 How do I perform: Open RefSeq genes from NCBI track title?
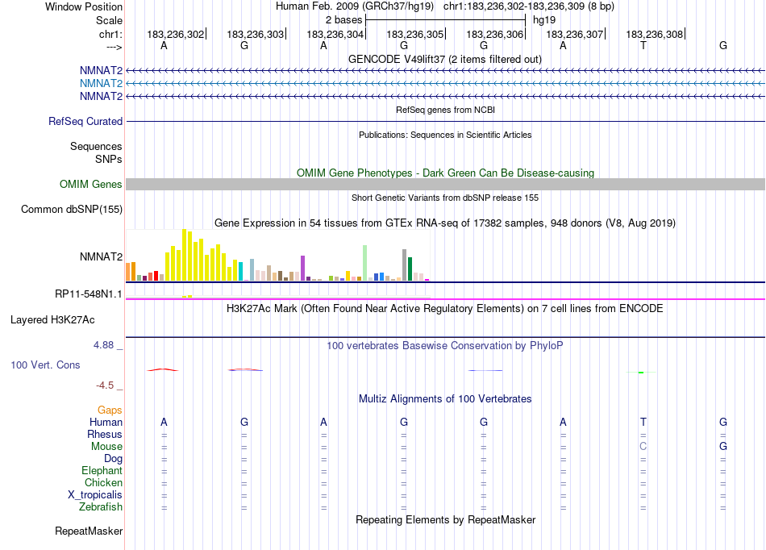pyautogui.click(x=445, y=110)
